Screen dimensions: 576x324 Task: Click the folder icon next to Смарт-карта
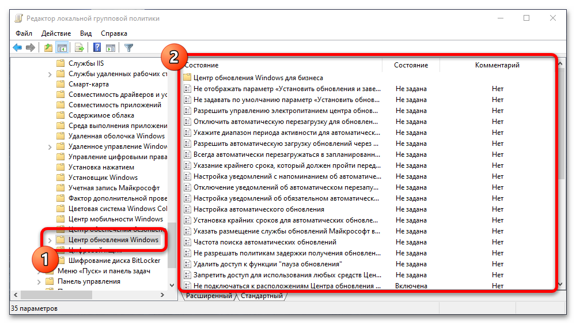pyautogui.click(x=60, y=84)
